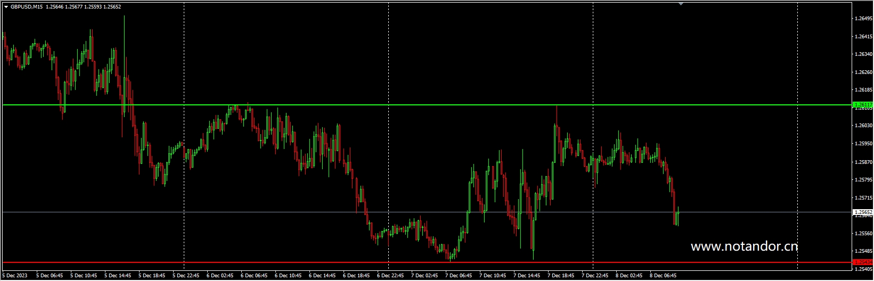The image size is (874, 281).
Task: Click the 8 Dec 06:45 time label
Action: pos(663,276)
